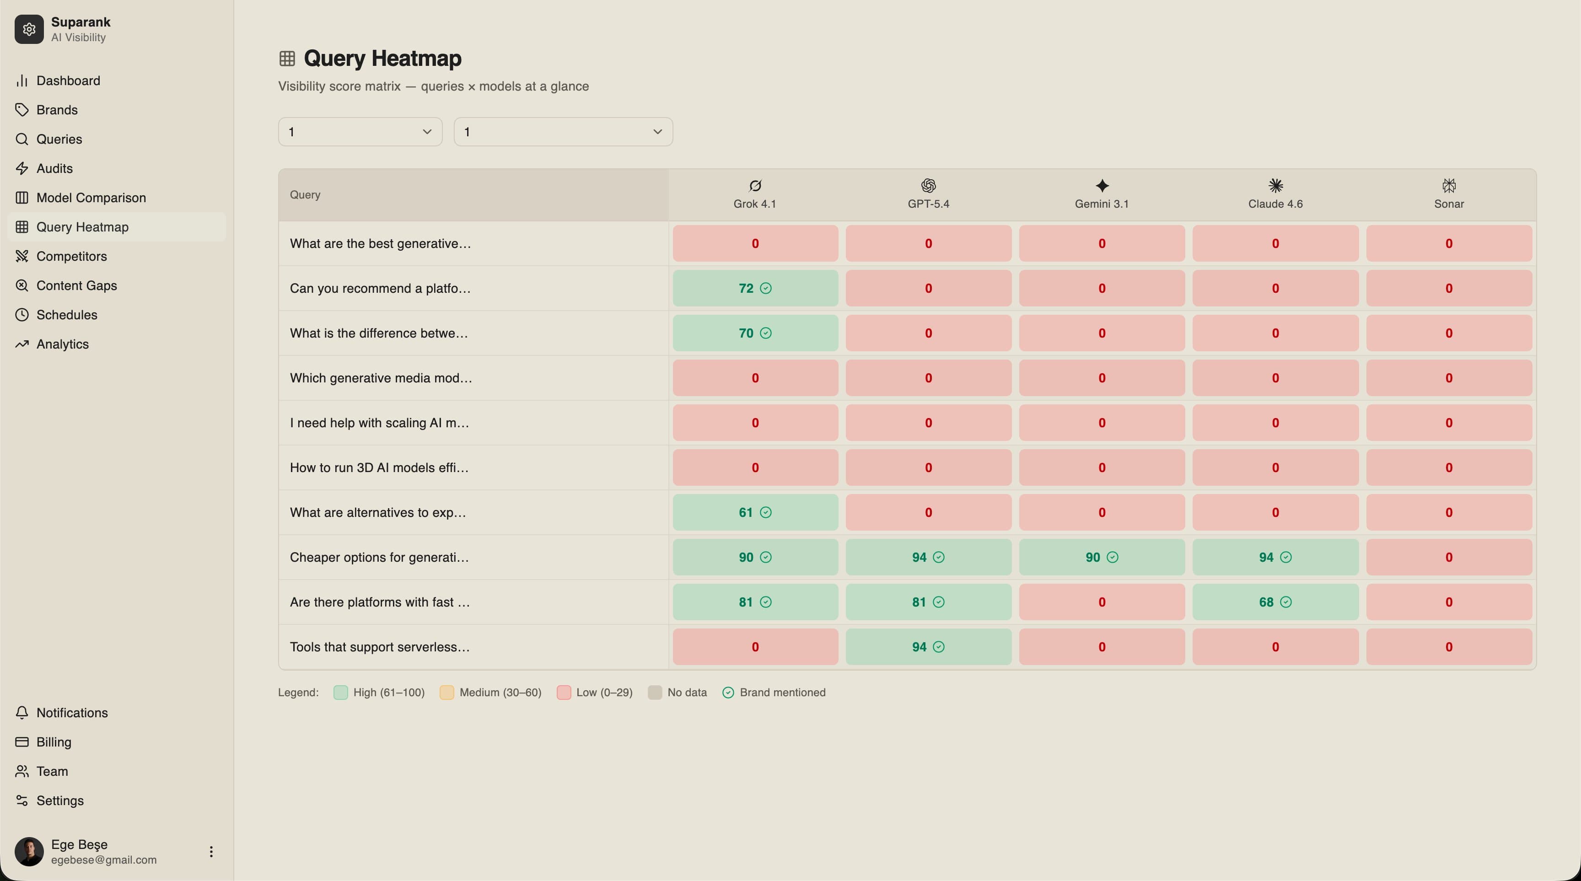This screenshot has width=1581, height=881.
Task: Click the Gemini 3.1 sparkle icon
Action: tap(1102, 185)
